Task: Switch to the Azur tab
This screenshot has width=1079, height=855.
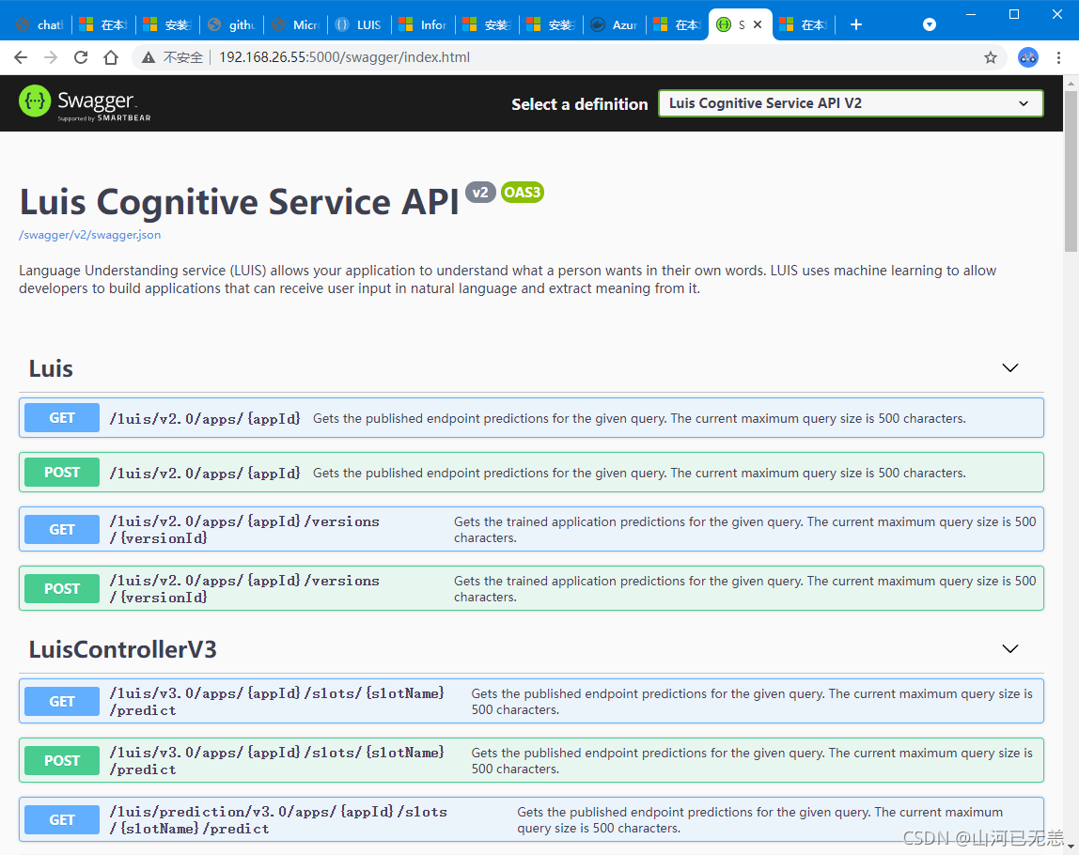Action: [616, 24]
